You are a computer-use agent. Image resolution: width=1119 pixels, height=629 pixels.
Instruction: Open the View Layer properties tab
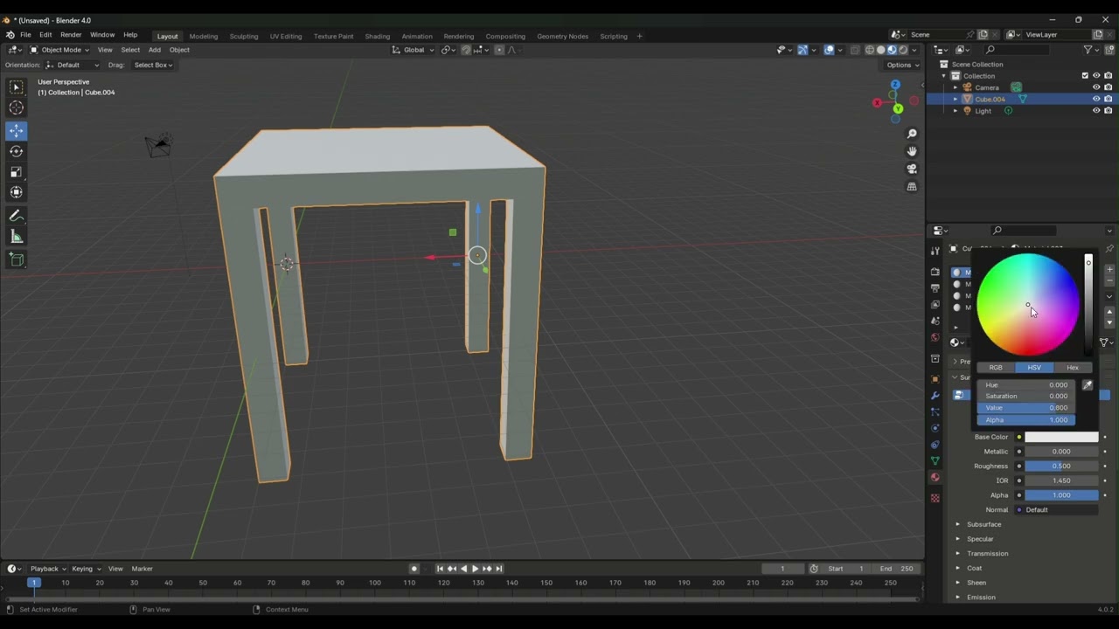[935, 305]
